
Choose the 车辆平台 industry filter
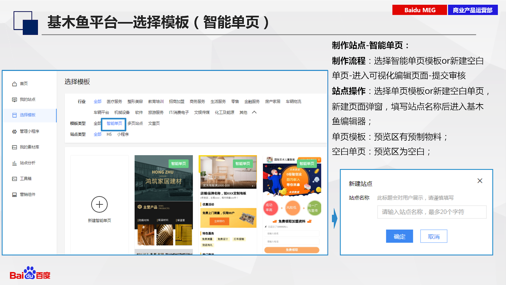[101, 112]
